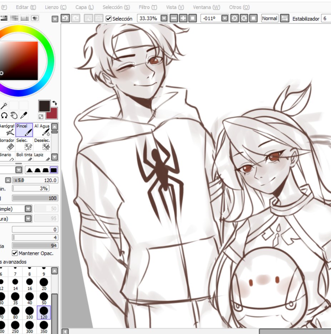
Task: Pick brush size 16 preset
Action: [x=30, y=284]
